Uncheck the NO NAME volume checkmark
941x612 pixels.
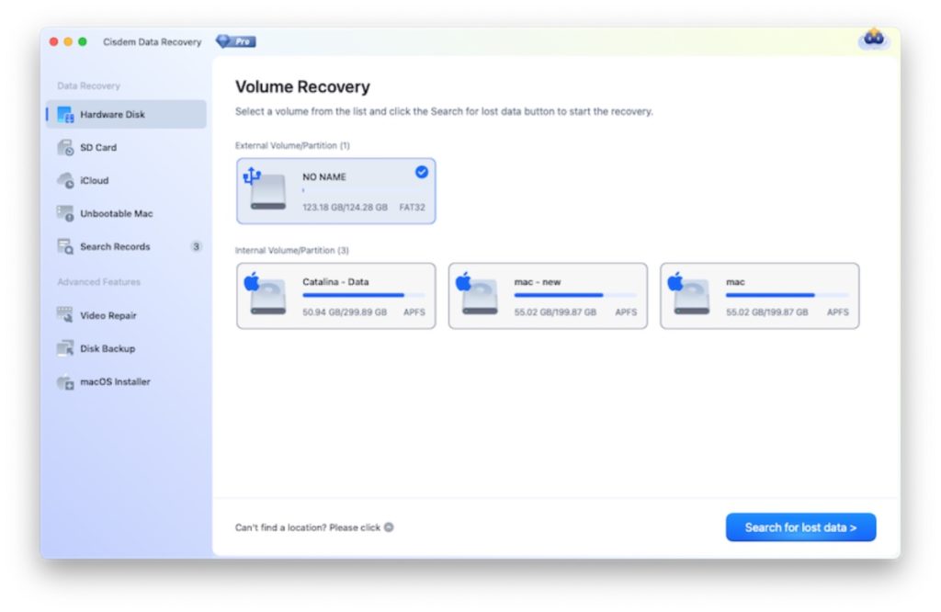coord(421,172)
